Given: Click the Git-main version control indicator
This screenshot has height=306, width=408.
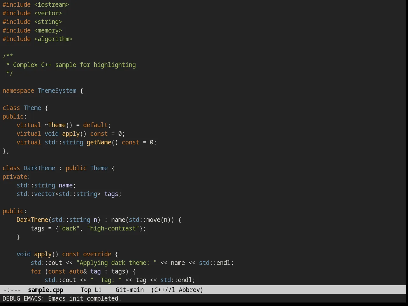Looking at the screenshot, I should coord(130,290).
